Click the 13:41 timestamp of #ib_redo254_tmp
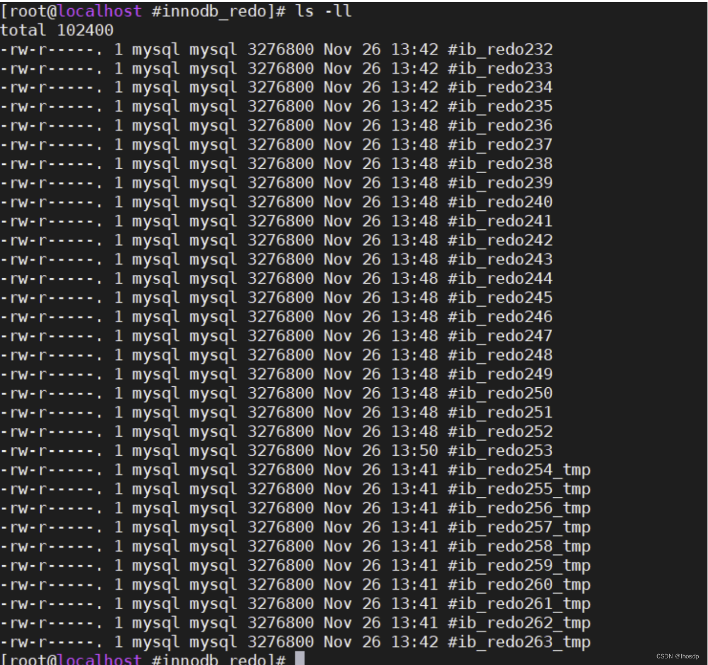This screenshot has height=665, width=708. pyautogui.click(x=414, y=471)
